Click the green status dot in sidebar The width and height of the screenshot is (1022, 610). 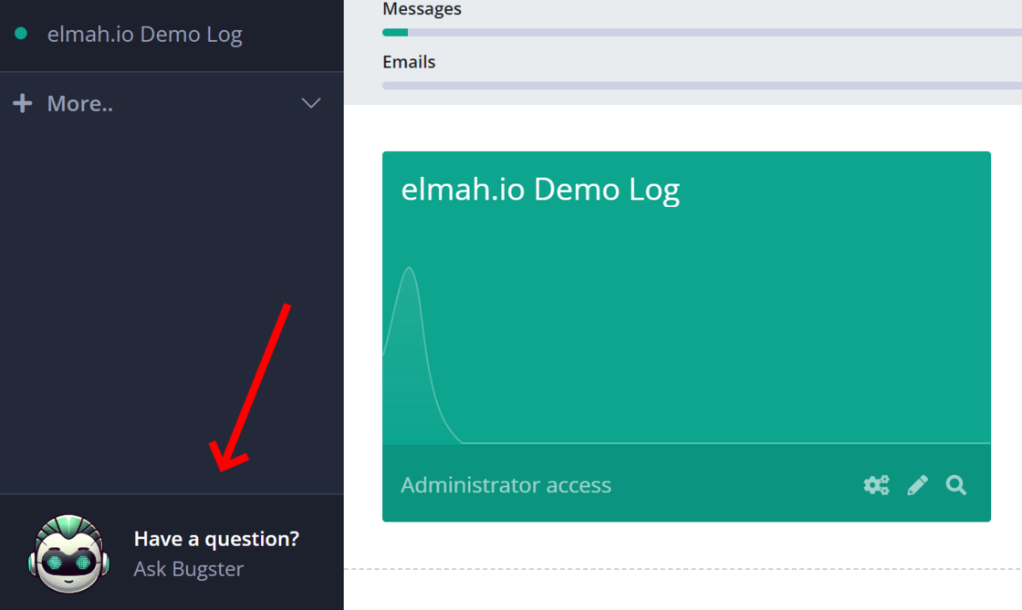click(x=21, y=33)
